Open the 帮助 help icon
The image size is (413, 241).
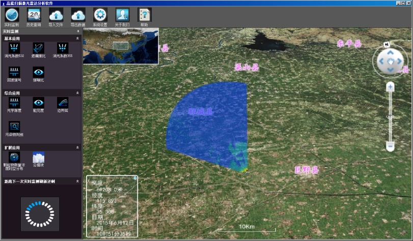tap(144, 15)
